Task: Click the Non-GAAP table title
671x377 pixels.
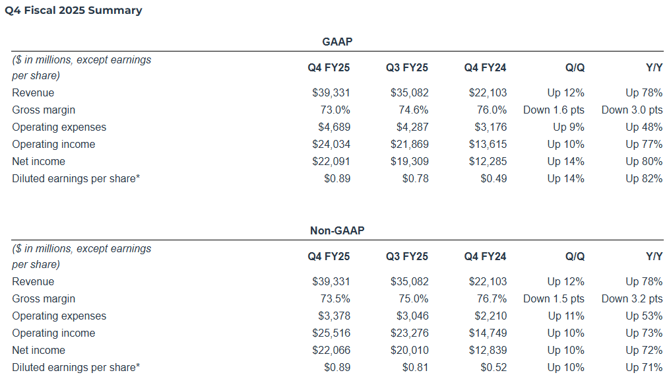Action: [337, 230]
